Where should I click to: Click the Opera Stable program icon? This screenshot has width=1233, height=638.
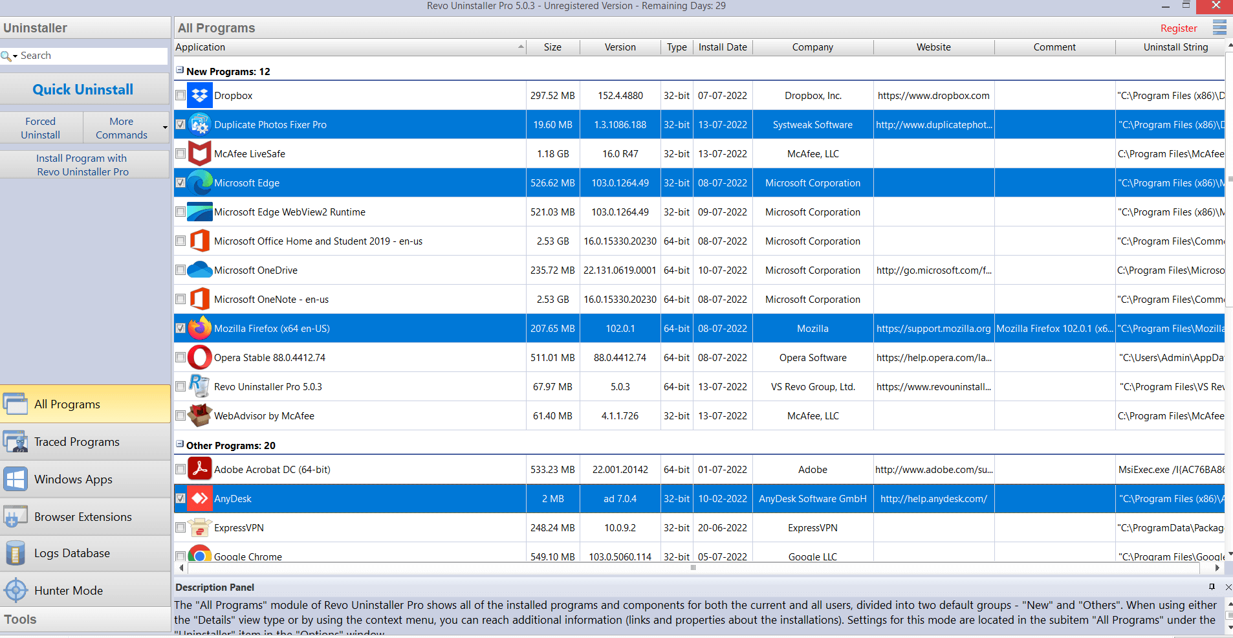point(199,358)
